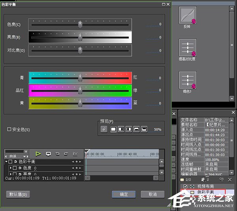
Task: Click the loop playback icon beside play
Action: tap(49, 154)
